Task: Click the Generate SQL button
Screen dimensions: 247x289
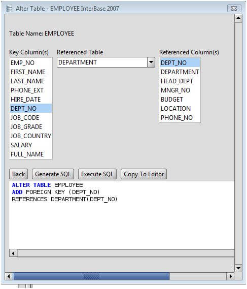Action: [53, 174]
